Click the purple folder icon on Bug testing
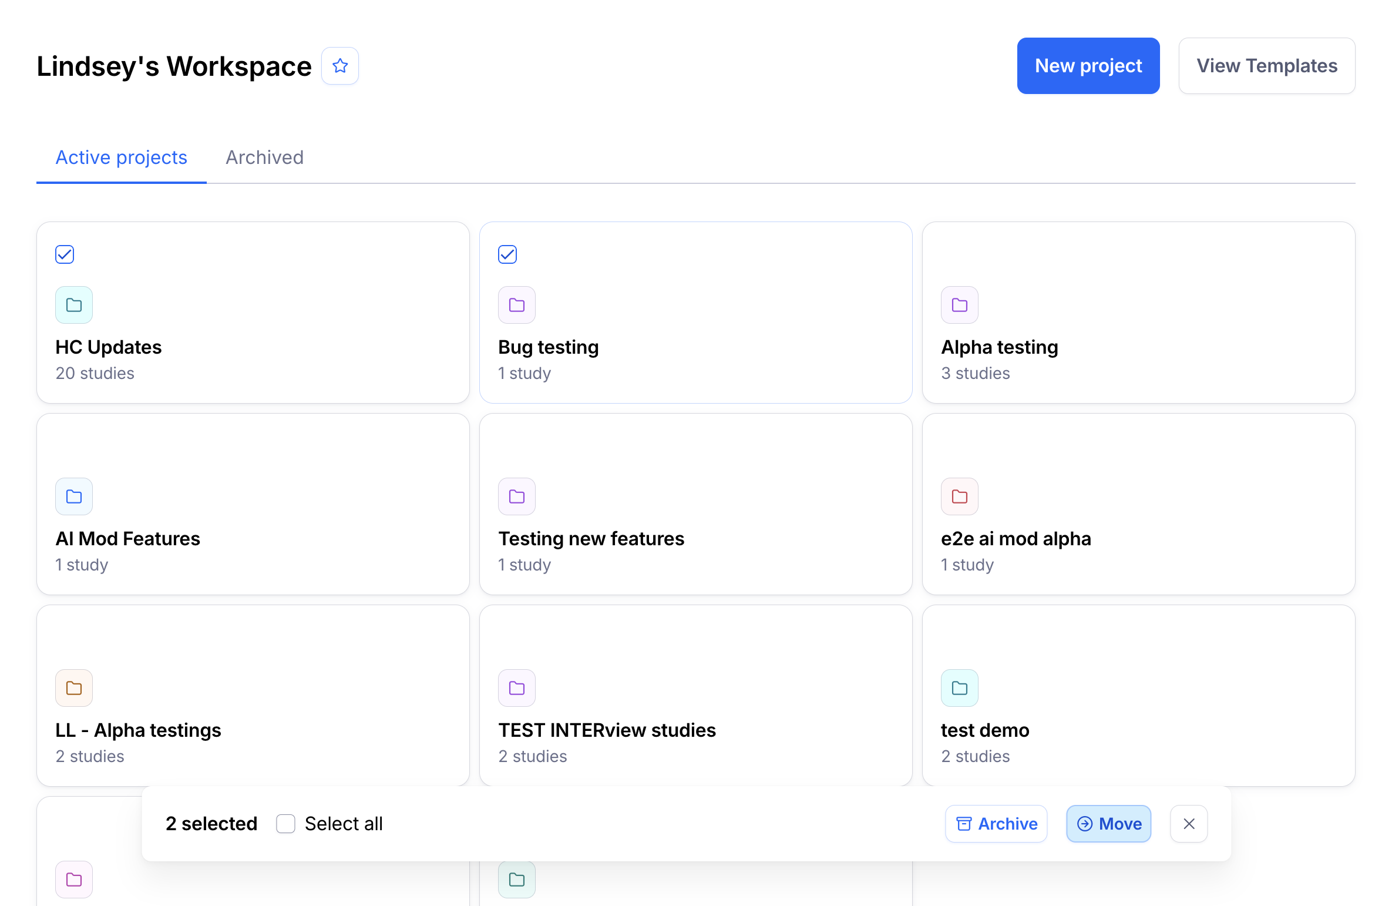The height and width of the screenshot is (906, 1392). [x=517, y=305]
